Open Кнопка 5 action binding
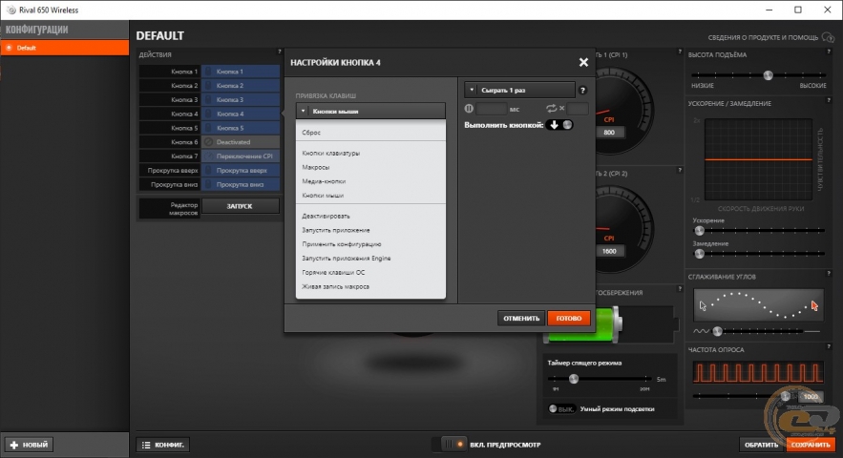 (241, 128)
